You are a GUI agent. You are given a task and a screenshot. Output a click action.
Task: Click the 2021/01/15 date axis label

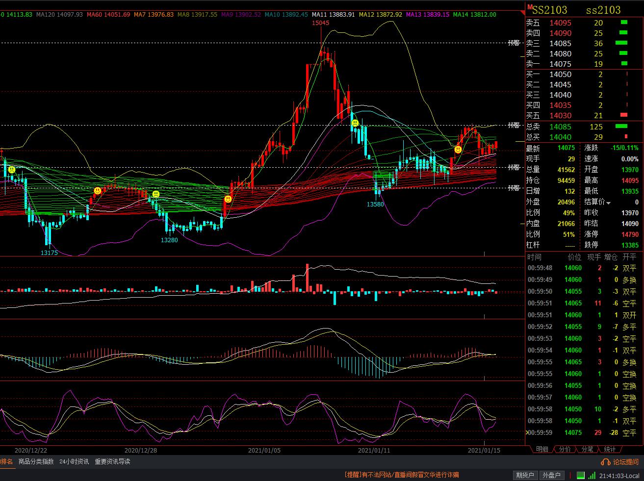484,450
